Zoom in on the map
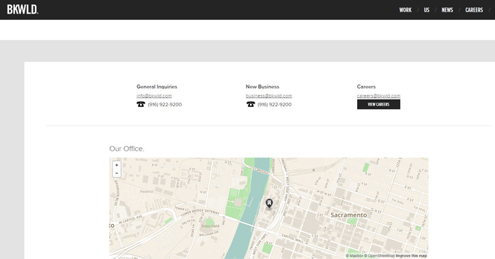495x259 pixels. [x=117, y=165]
